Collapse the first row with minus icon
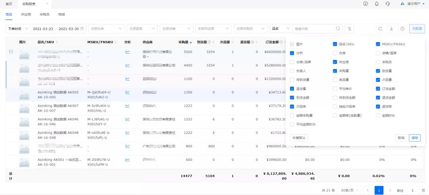This screenshot has width=429, height=195. (x=11, y=51)
